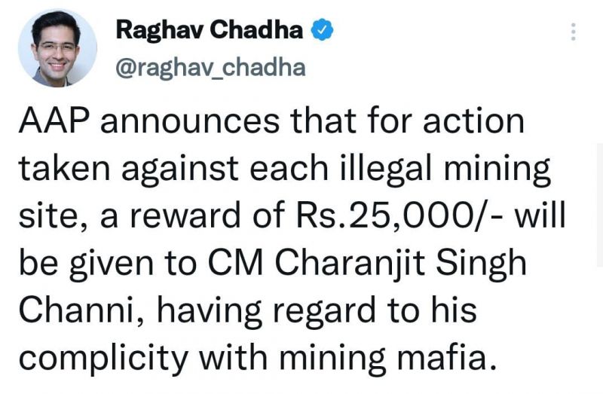
Task: Open the tweet's more options menu
Action: 573,32
